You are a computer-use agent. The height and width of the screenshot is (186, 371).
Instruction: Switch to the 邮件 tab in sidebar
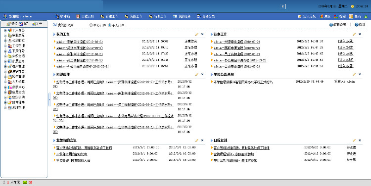(24, 24)
